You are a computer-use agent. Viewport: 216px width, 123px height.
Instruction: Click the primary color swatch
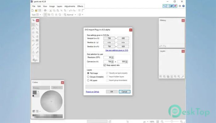(x=35, y=92)
